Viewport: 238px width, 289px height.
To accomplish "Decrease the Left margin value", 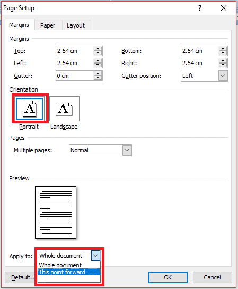I will (98, 65).
